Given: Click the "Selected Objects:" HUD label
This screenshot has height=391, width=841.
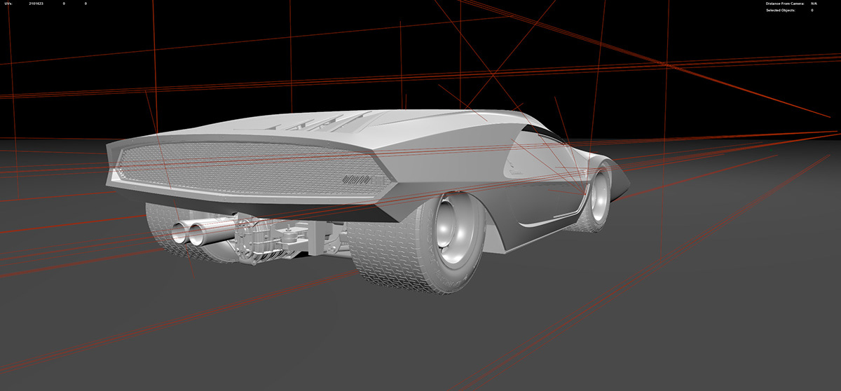Looking at the screenshot, I should [x=780, y=11].
